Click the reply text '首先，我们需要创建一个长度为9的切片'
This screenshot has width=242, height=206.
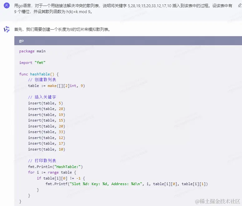coord(62,29)
